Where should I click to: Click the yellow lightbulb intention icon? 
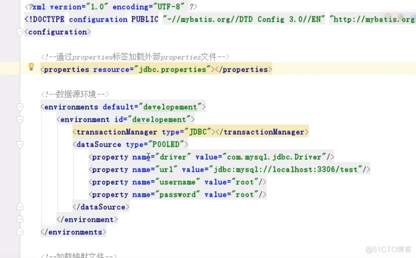[31, 67]
